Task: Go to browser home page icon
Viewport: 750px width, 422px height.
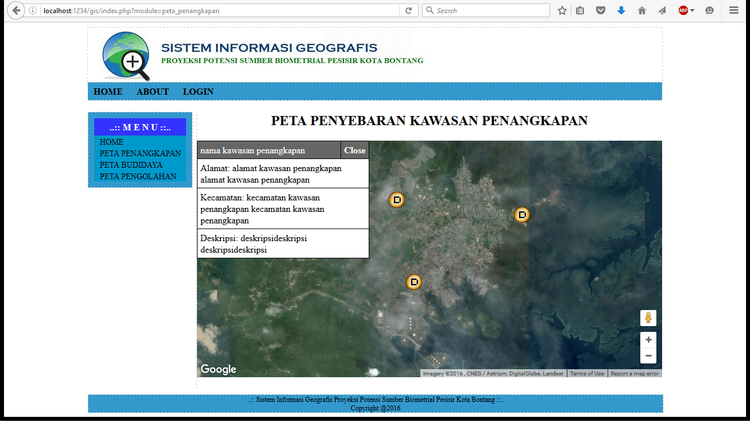Action: tap(642, 10)
